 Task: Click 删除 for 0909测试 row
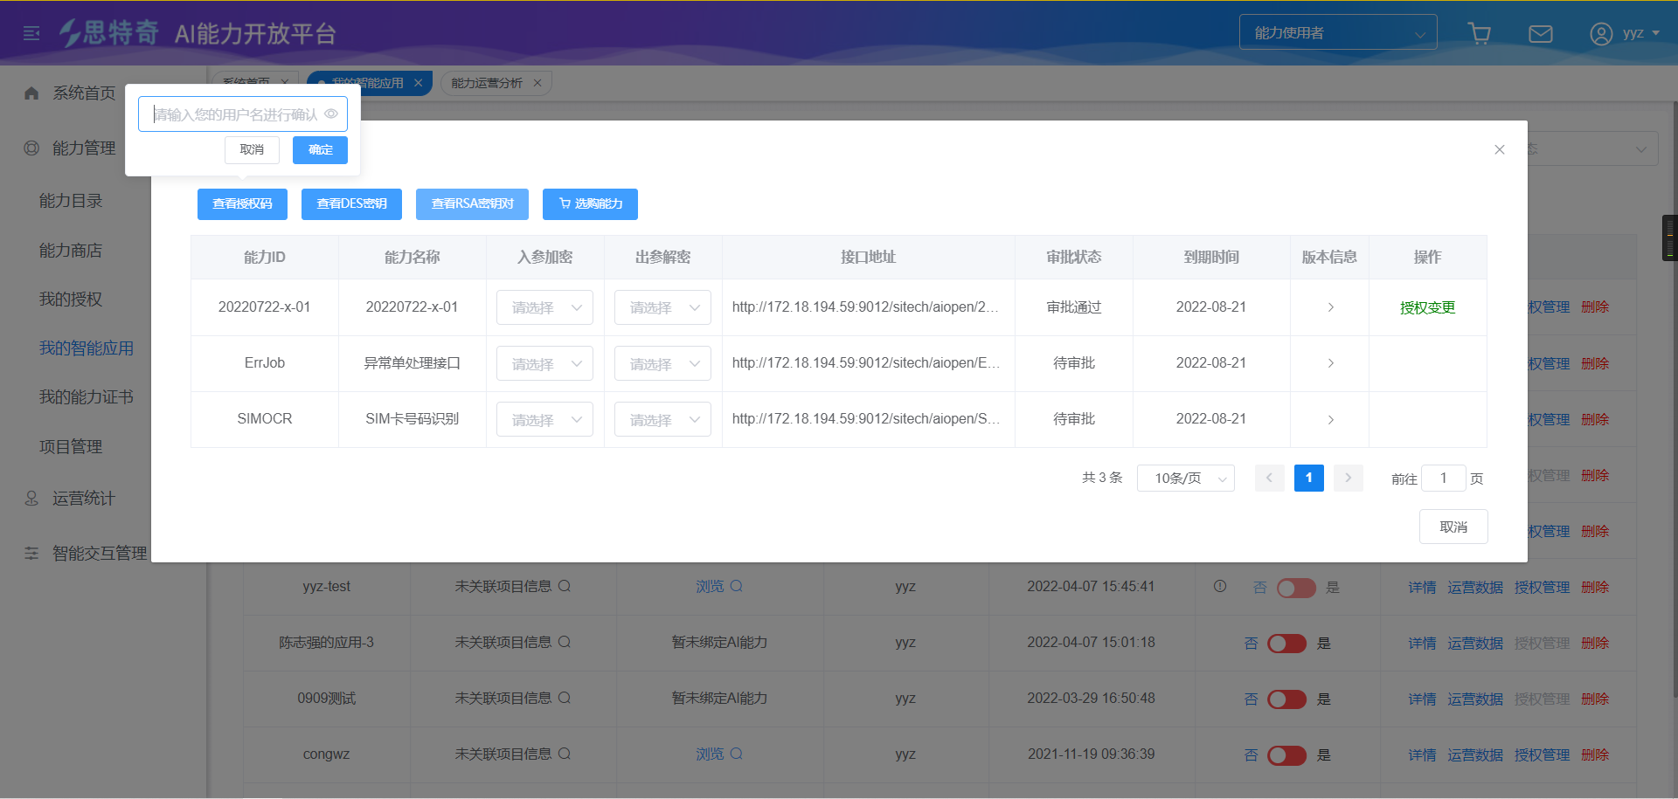[x=1595, y=699]
